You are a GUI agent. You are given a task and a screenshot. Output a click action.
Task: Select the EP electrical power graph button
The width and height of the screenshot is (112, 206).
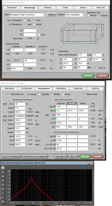click(3, 180)
